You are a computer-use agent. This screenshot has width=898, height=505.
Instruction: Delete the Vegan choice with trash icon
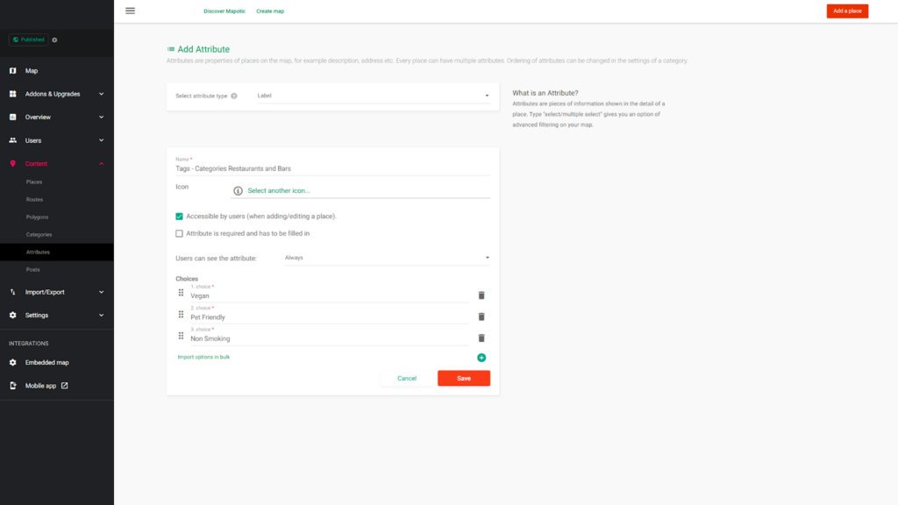(x=481, y=295)
